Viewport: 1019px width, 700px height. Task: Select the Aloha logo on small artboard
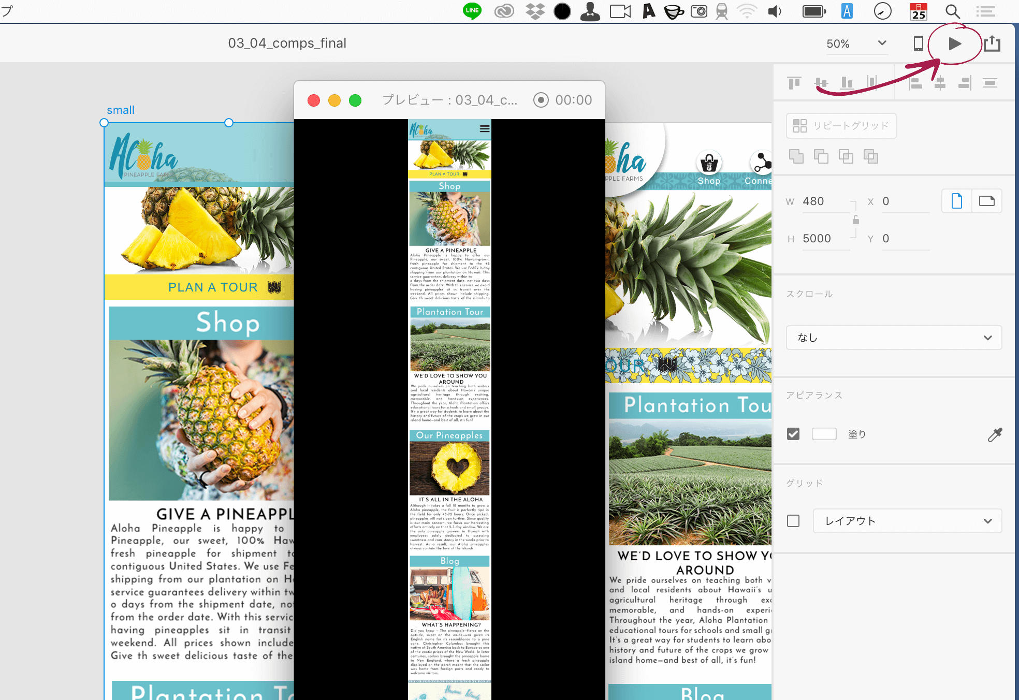144,156
